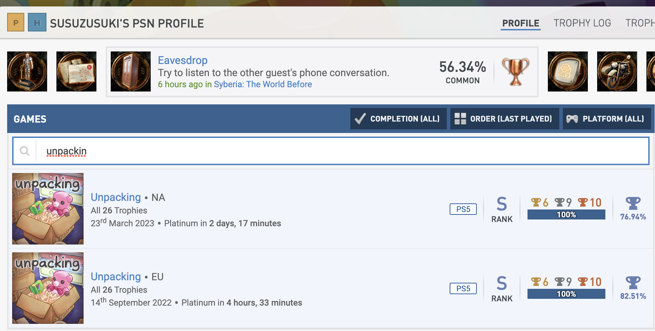The height and width of the screenshot is (331, 655).
Task: Open the motorcycle trophy icon
Action: coord(617,71)
